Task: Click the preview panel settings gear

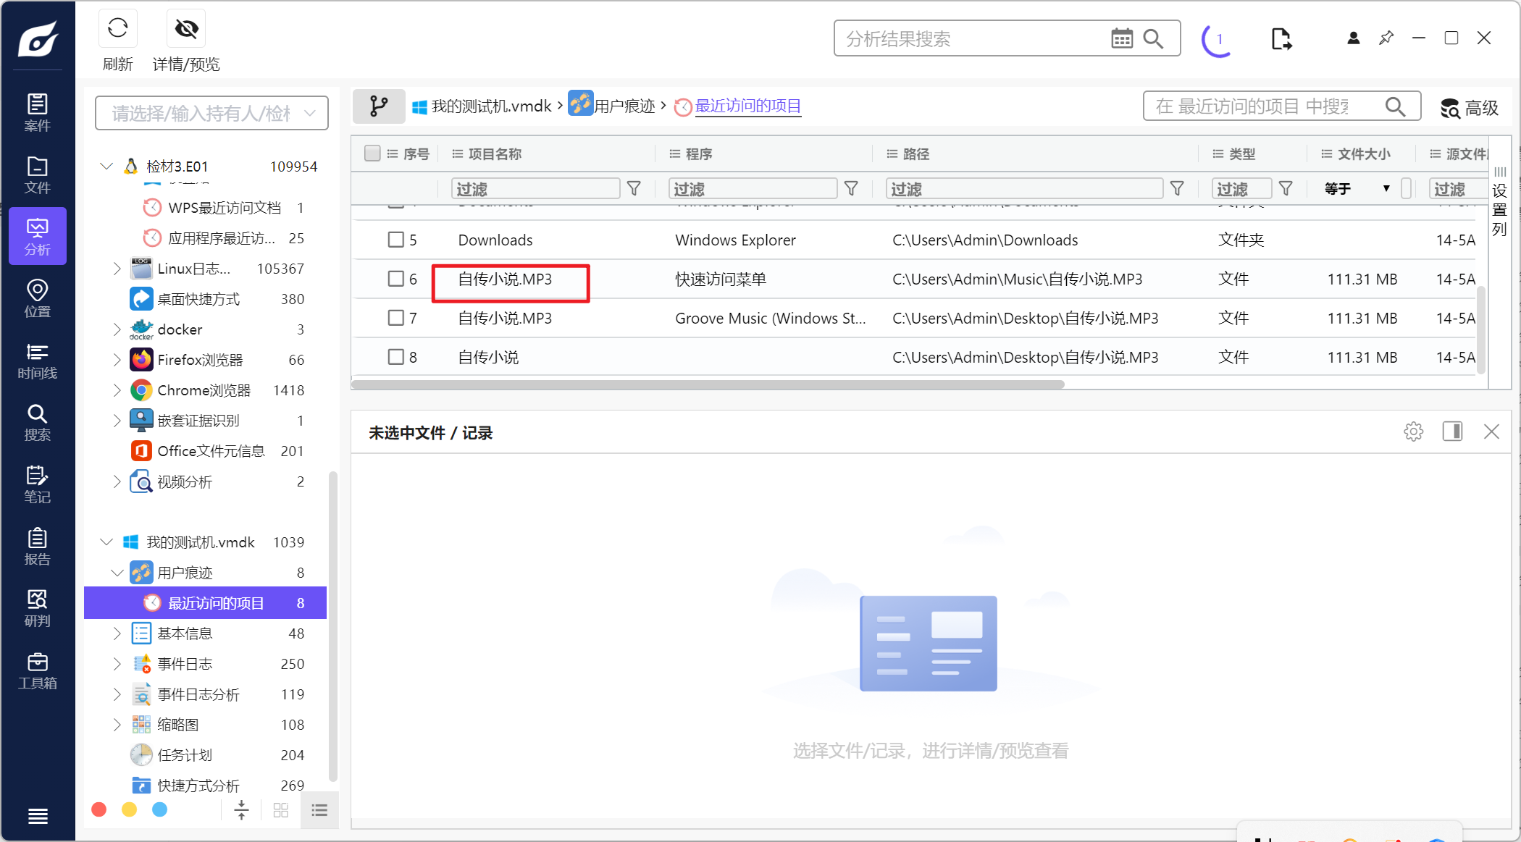Action: 1413,432
